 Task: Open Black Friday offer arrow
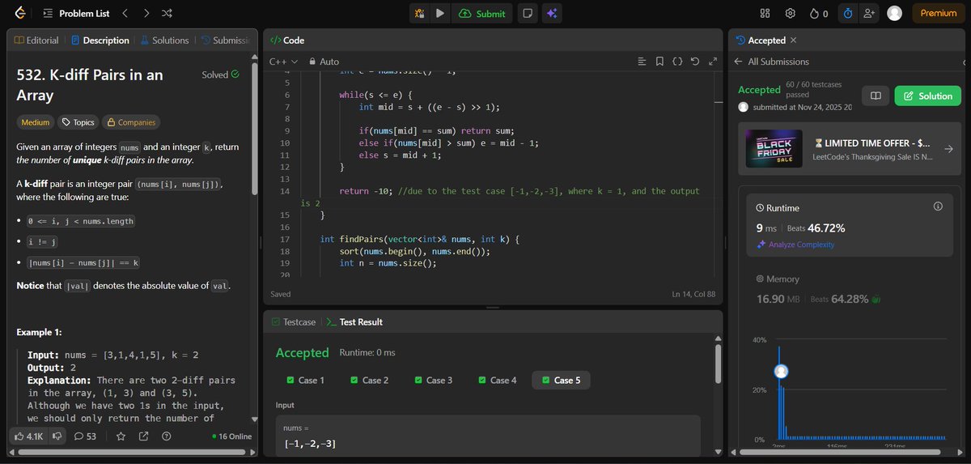point(948,149)
